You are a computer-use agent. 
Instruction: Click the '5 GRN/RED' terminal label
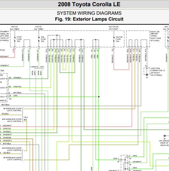6,138
